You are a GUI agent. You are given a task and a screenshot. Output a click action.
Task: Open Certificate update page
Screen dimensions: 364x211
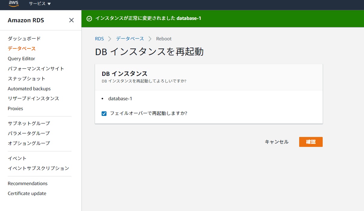pos(27,194)
